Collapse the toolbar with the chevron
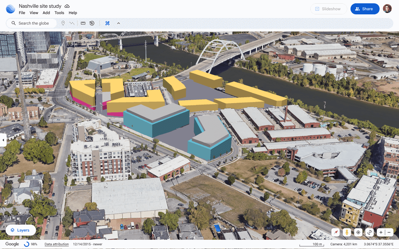 click(118, 23)
